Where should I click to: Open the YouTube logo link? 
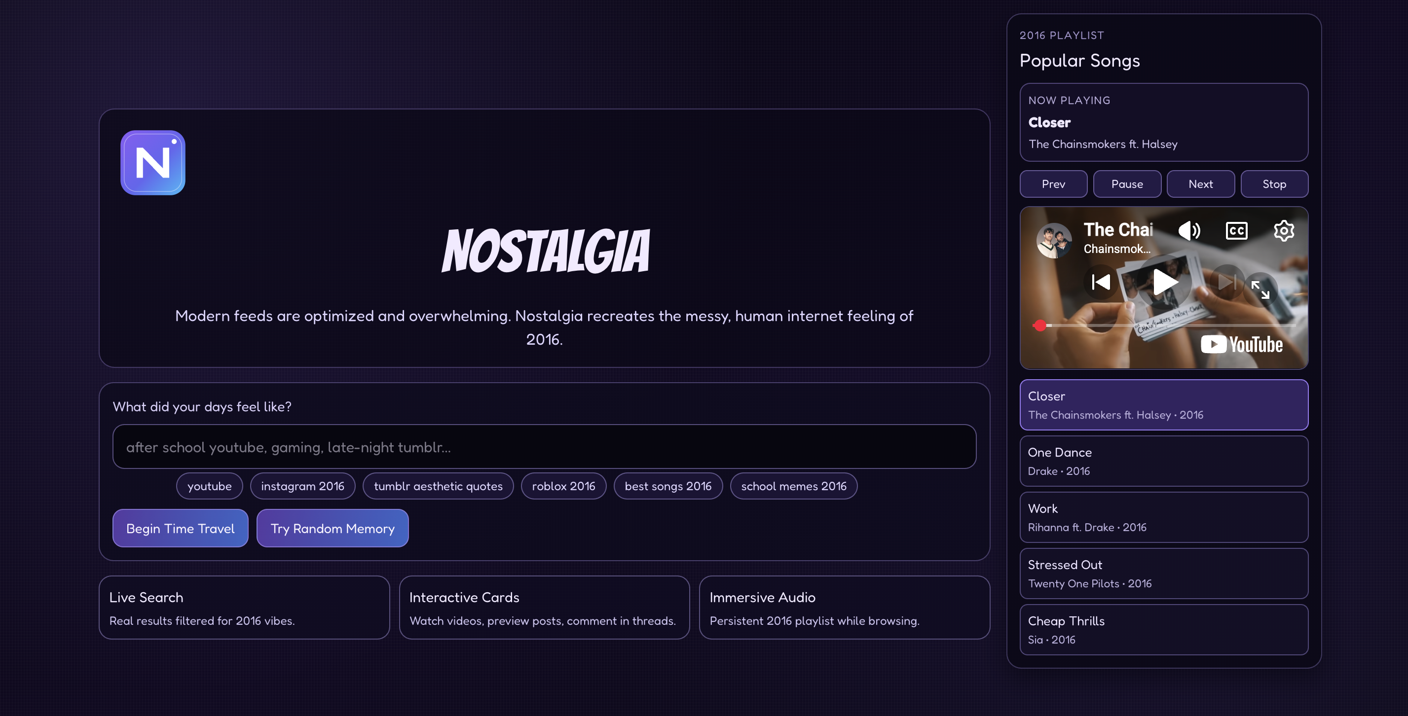point(1241,344)
